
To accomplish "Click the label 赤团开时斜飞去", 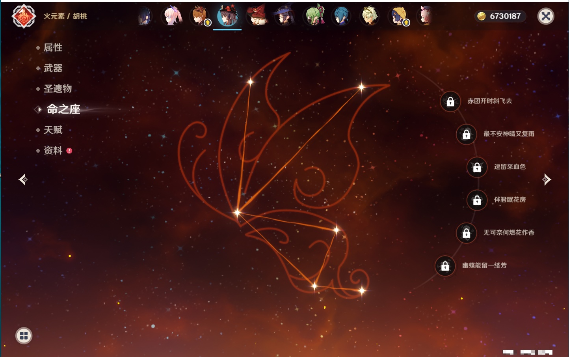I will click(490, 101).
